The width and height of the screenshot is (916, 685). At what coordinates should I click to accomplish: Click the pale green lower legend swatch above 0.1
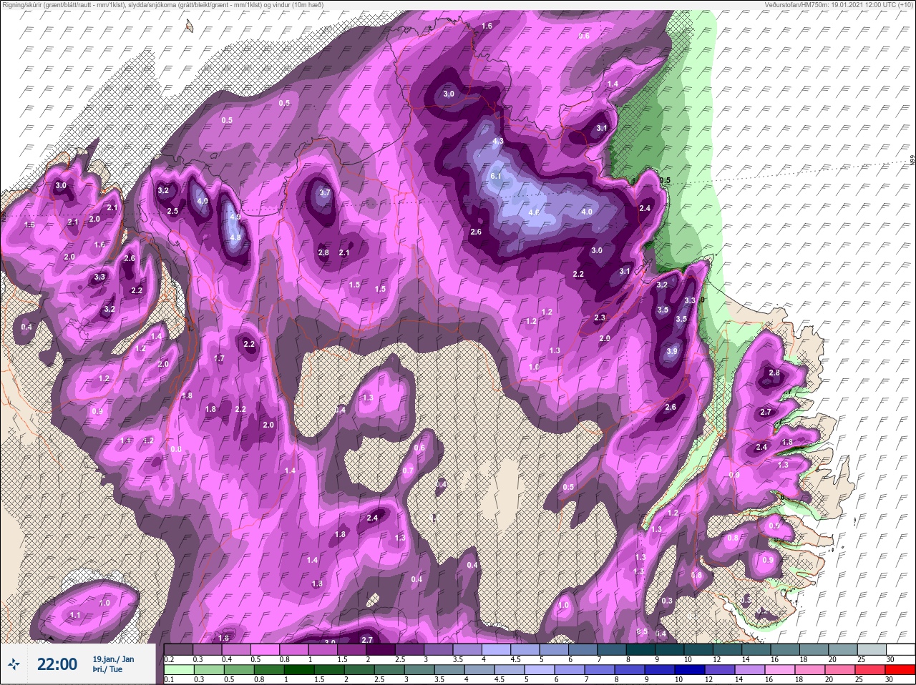pyautogui.click(x=178, y=670)
